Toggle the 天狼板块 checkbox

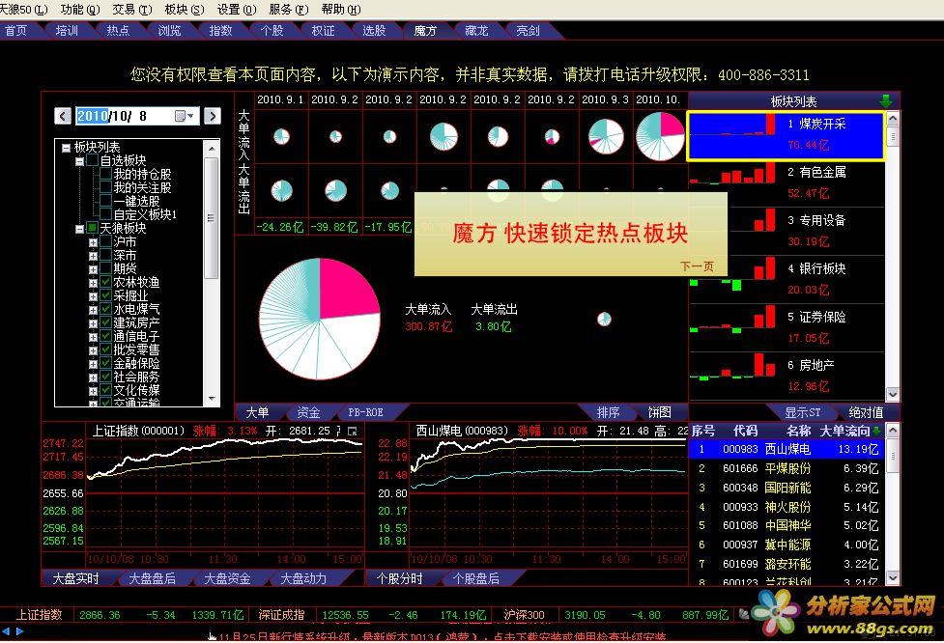coord(92,228)
